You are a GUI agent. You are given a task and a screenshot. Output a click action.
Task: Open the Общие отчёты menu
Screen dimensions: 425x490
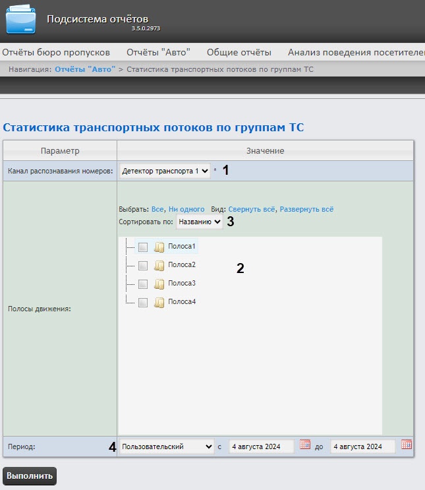[239, 52]
